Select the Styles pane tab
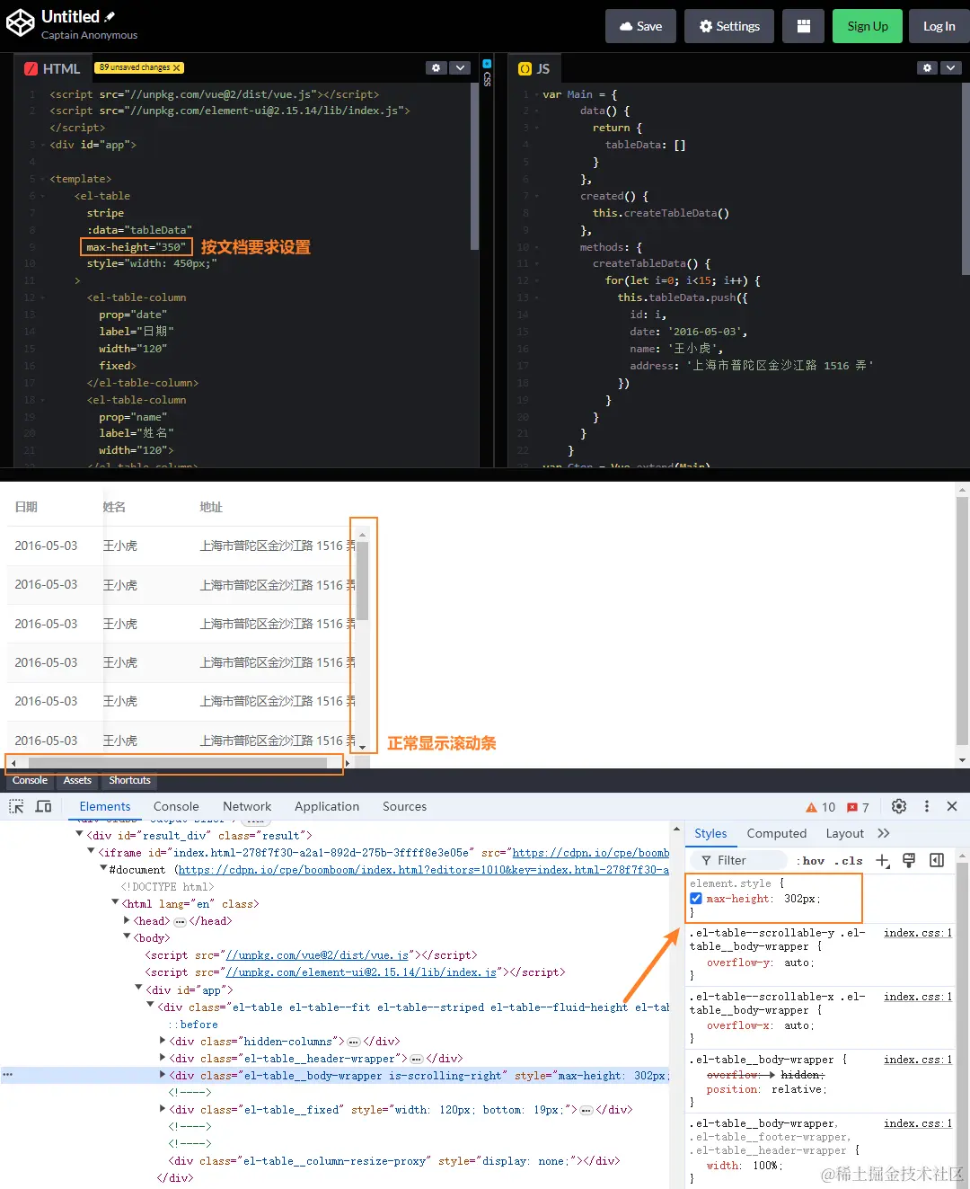This screenshot has width=970, height=1189. tap(710, 833)
